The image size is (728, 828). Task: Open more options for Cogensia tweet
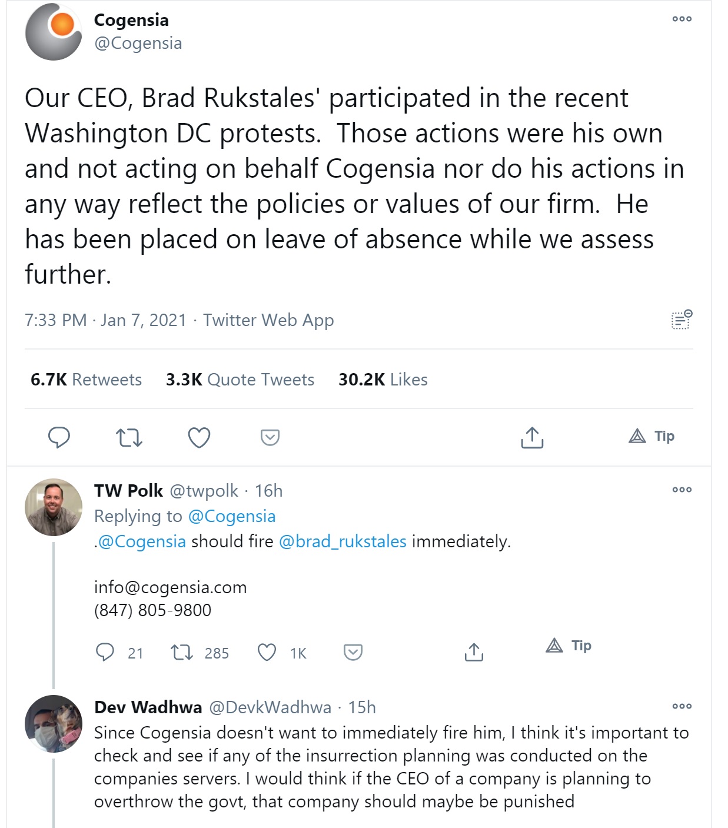[682, 19]
